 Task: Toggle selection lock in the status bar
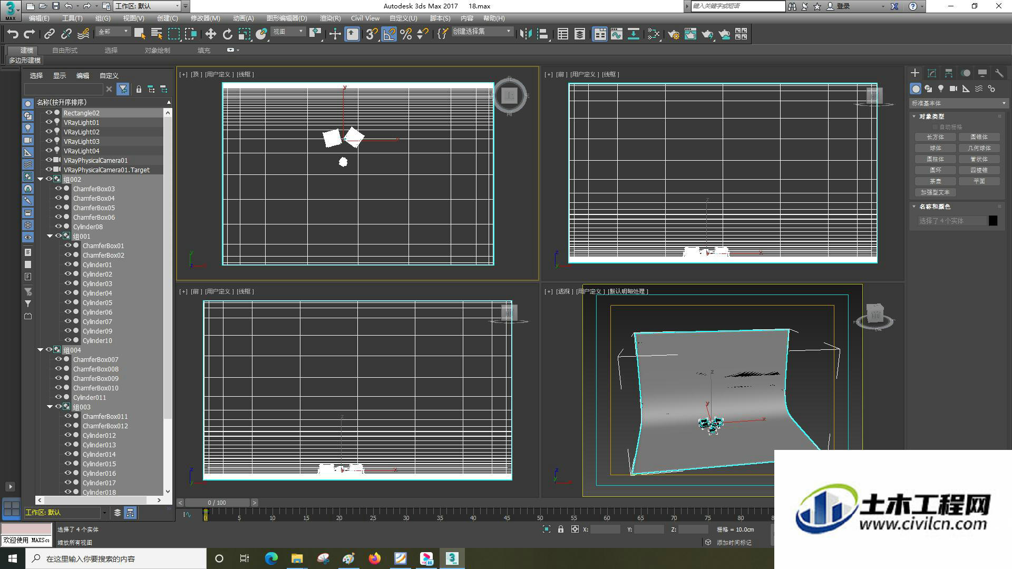coord(561,529)
